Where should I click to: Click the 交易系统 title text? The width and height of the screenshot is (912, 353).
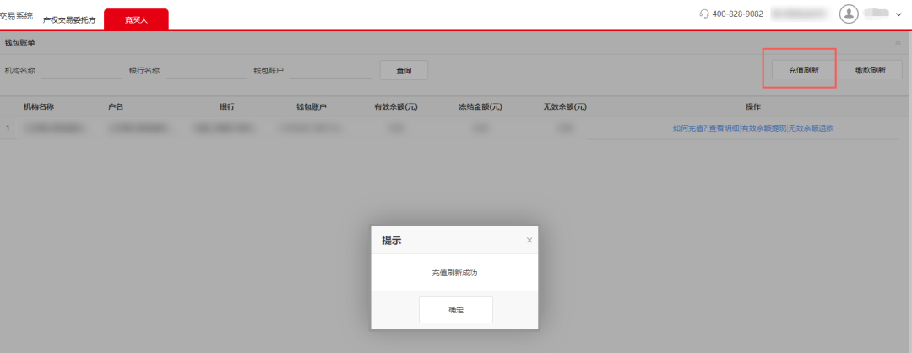coord(16,16)
